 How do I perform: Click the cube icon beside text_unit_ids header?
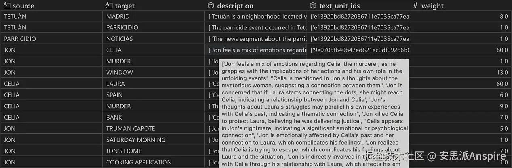coord(313,6)
